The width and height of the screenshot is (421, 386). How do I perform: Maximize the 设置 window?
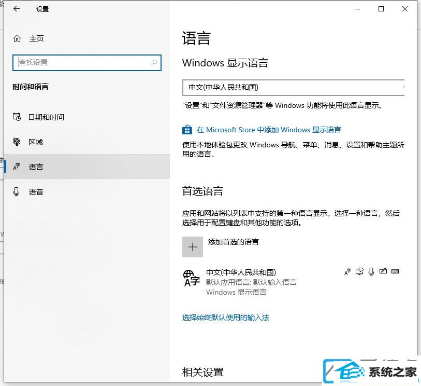click(x=381, y=9)
